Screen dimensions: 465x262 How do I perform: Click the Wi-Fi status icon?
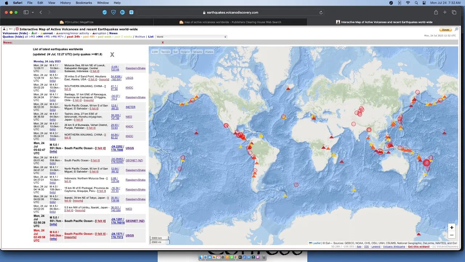click(408, 3)
